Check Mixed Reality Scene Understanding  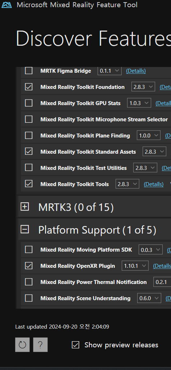tap(29, 298)
